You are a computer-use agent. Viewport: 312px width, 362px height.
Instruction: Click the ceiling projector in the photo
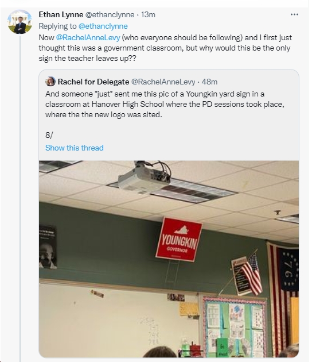click(x=145, y=178)
